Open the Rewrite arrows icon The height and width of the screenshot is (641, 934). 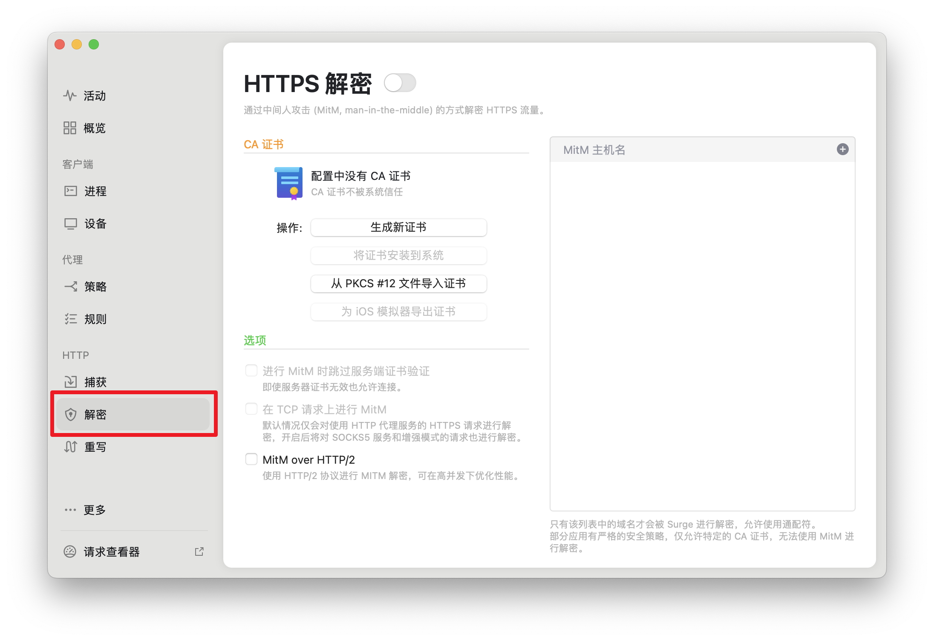click(x=70, y=447)
